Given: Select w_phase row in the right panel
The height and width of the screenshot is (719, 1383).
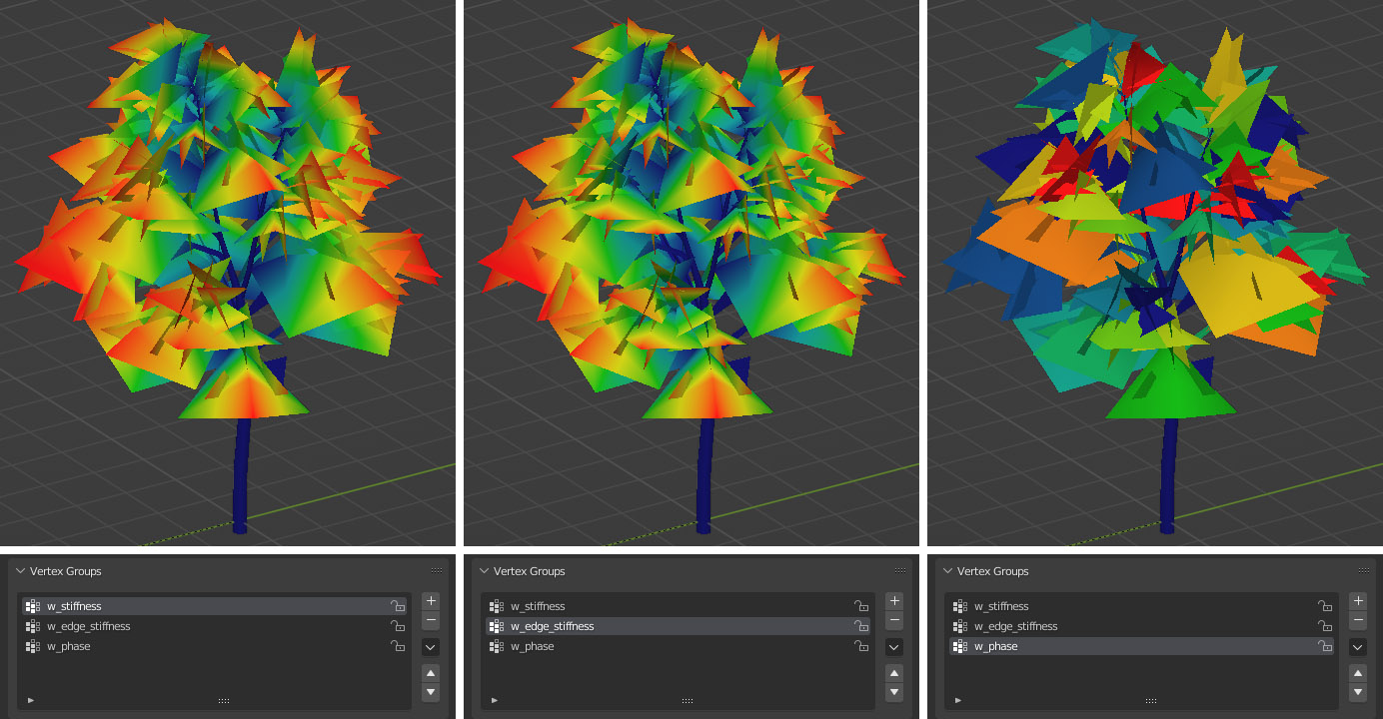Looking at the screenshot, I should click(x=1142, y=646).
